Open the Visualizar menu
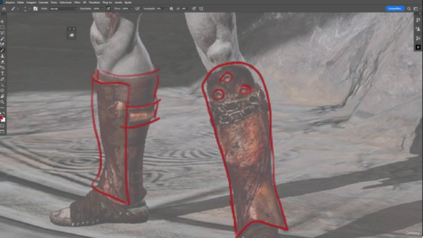 click(x=94, y=3)
